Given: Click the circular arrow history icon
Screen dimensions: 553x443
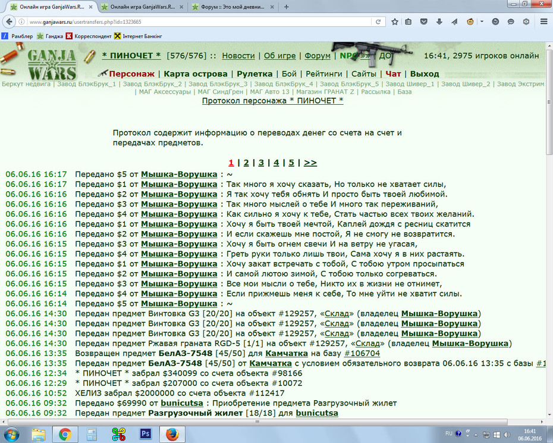Looking at the screenshot, I should 495,21.
